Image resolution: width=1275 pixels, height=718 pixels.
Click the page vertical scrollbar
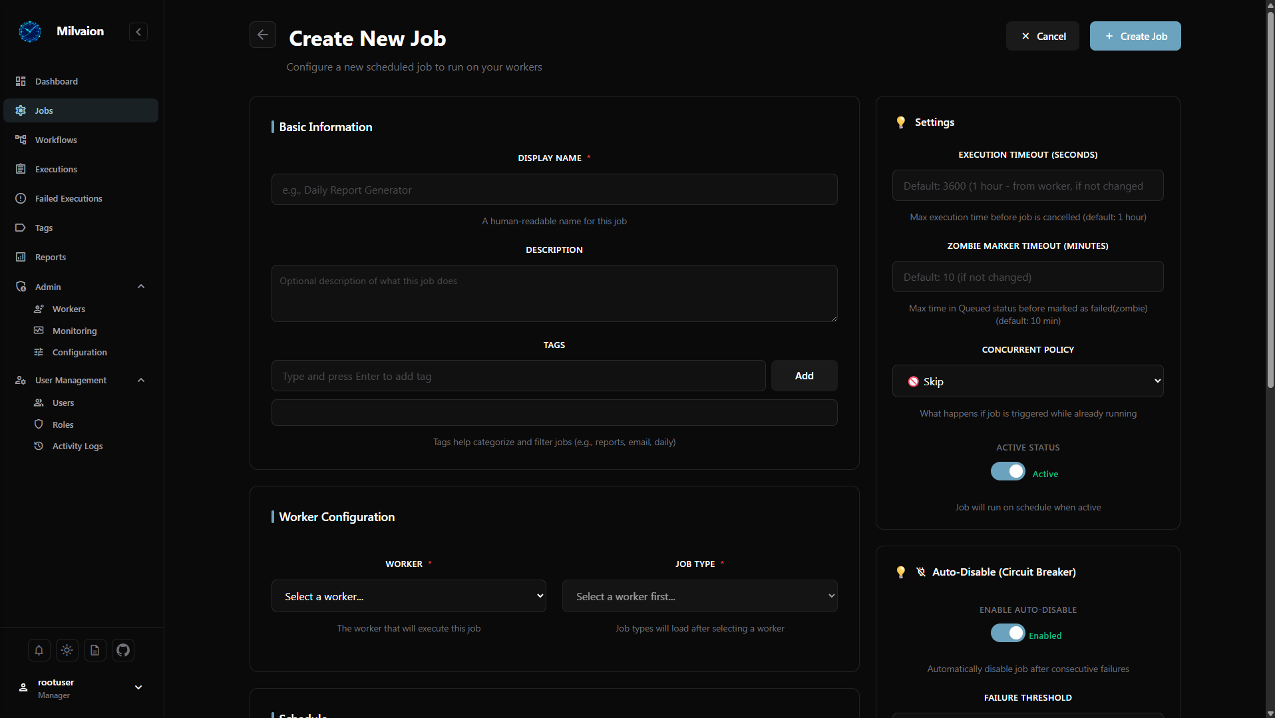pyautogui.click(x=1270, y=200)
